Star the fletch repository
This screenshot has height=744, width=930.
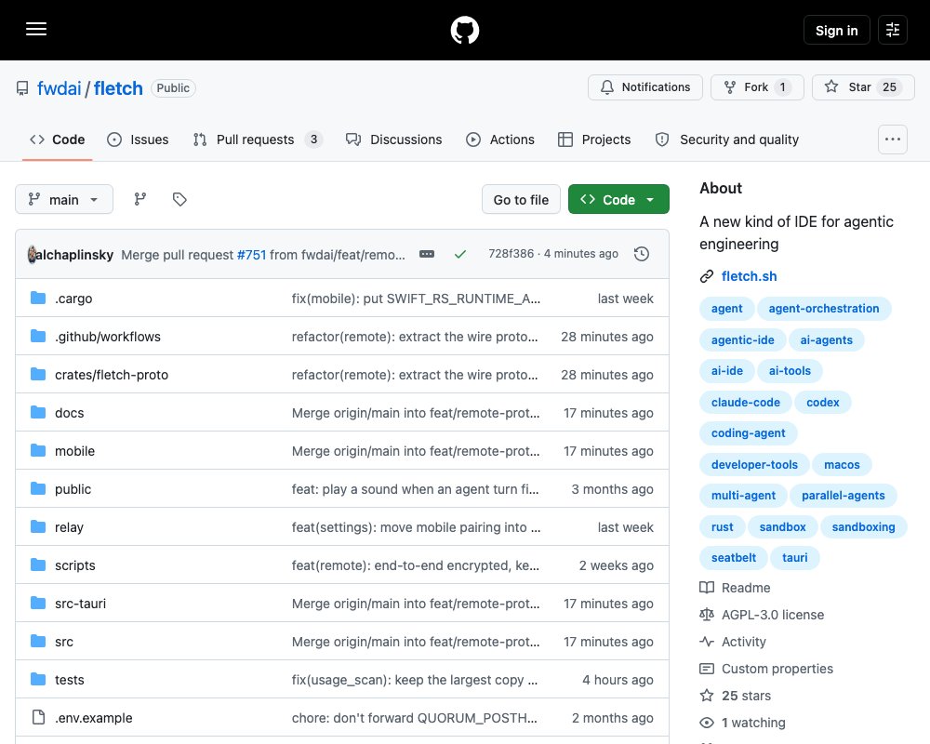(x=863, y=87)
